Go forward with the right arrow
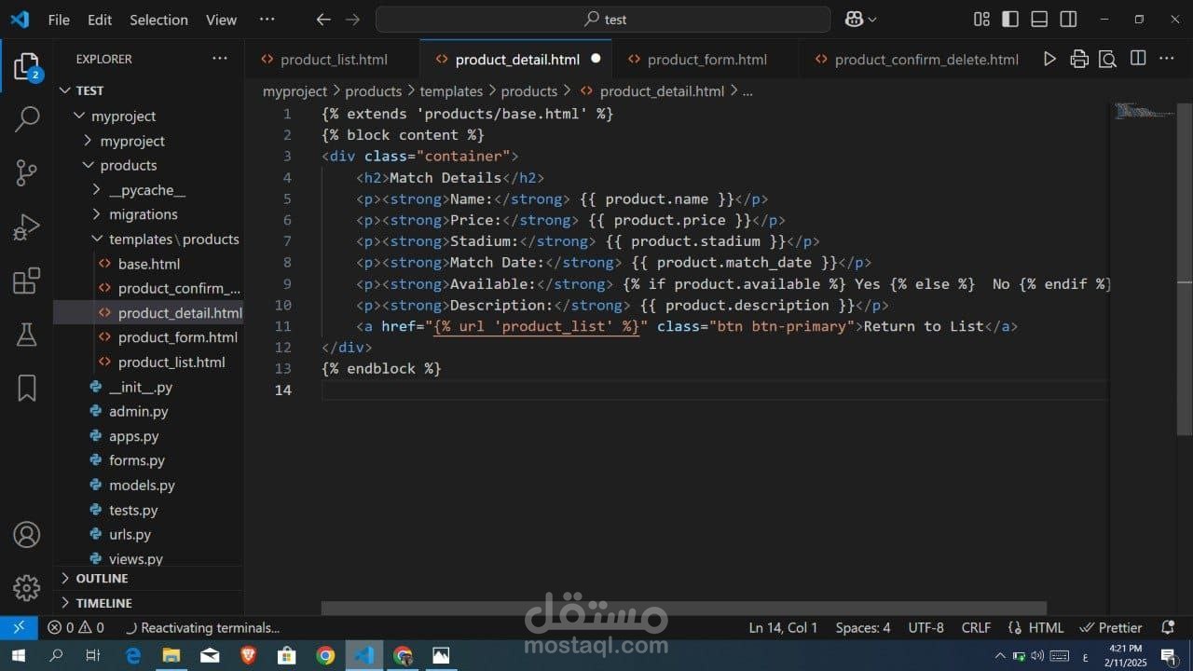The image size is (1193, 671). [352, 20]
